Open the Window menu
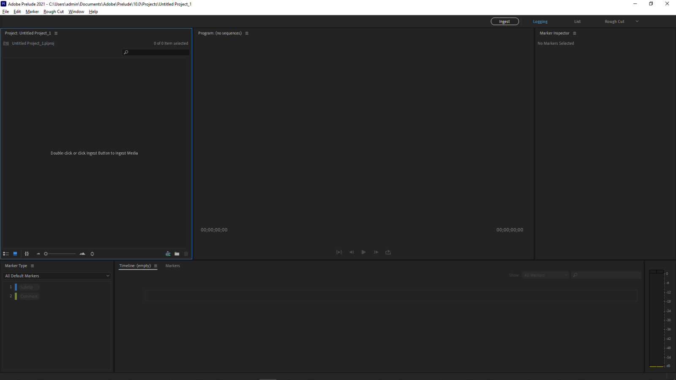Viewport: 676px width, 380px height. (x=76, y=12)
